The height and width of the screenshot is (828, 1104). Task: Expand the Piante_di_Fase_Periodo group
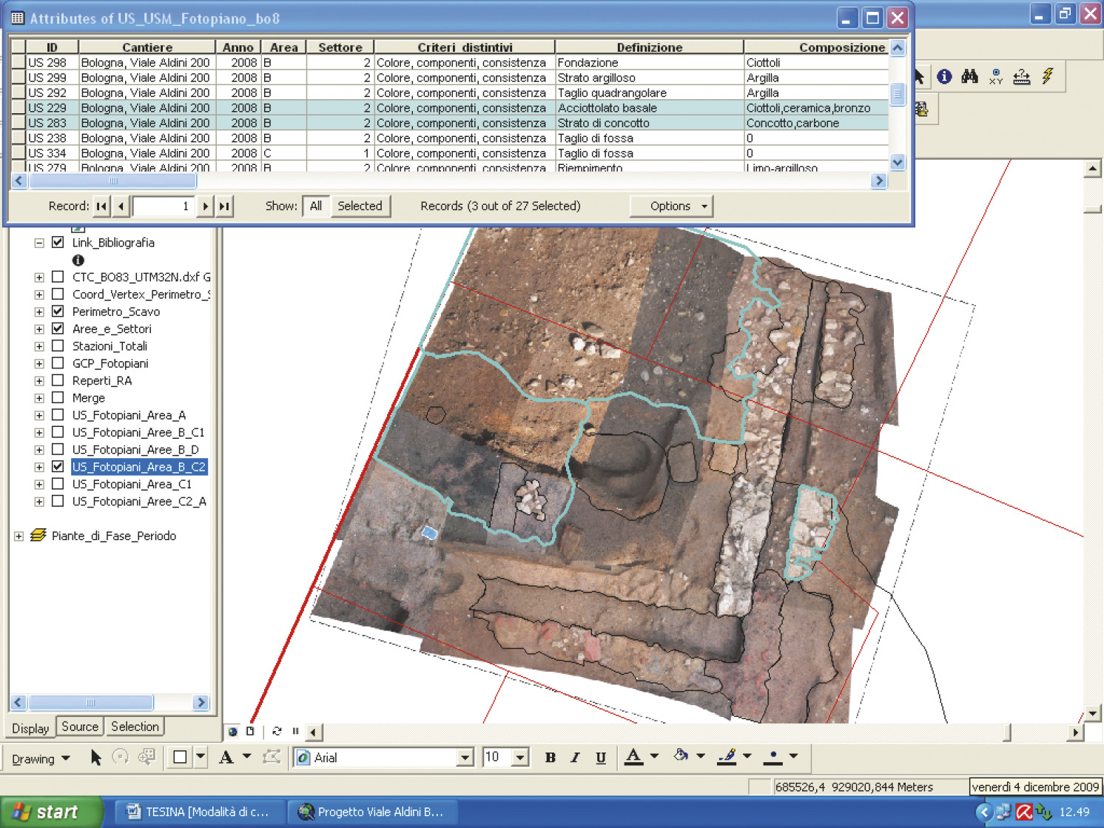[18, 536]
